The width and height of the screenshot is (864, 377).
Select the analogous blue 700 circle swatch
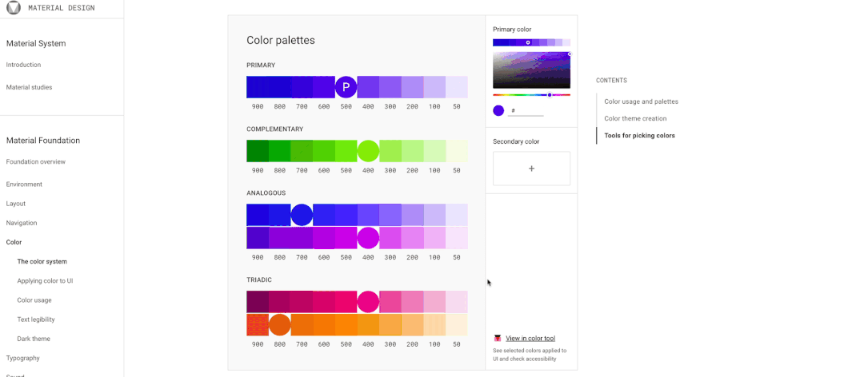302,215
